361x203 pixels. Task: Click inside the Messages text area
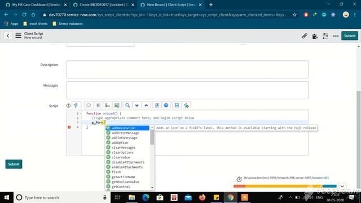(187, 90)
